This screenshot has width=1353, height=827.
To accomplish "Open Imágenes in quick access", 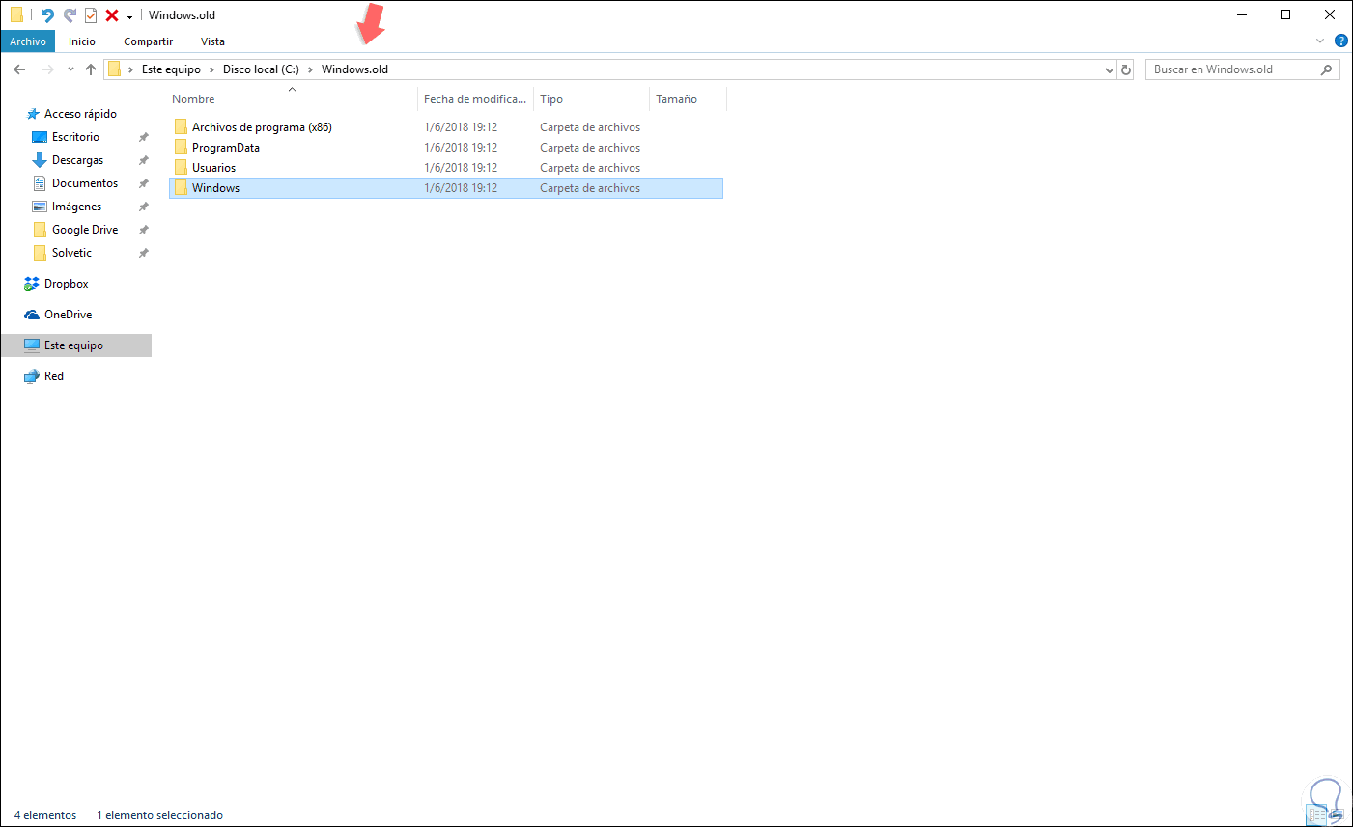I will pos(76,207).
